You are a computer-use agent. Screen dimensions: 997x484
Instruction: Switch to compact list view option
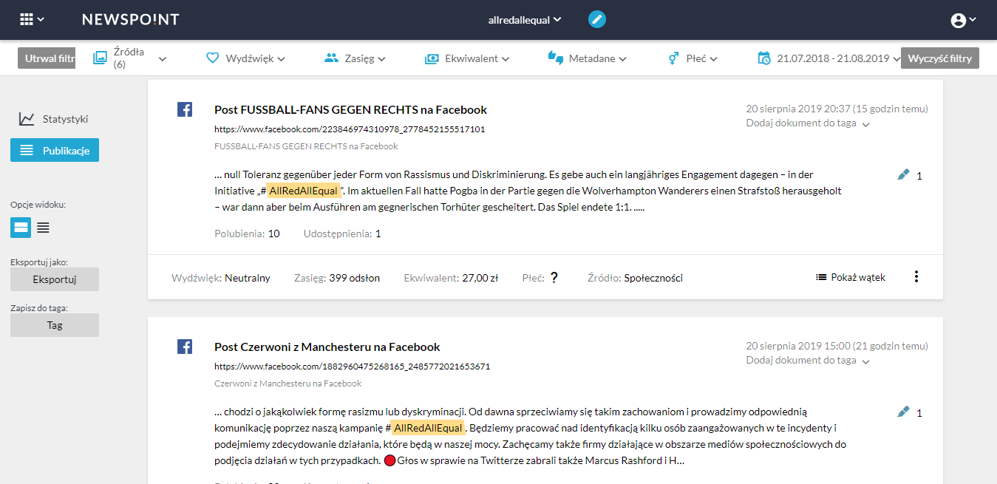coord(43,228)
